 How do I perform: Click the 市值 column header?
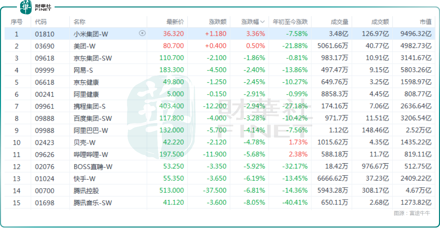coord(425,22)
